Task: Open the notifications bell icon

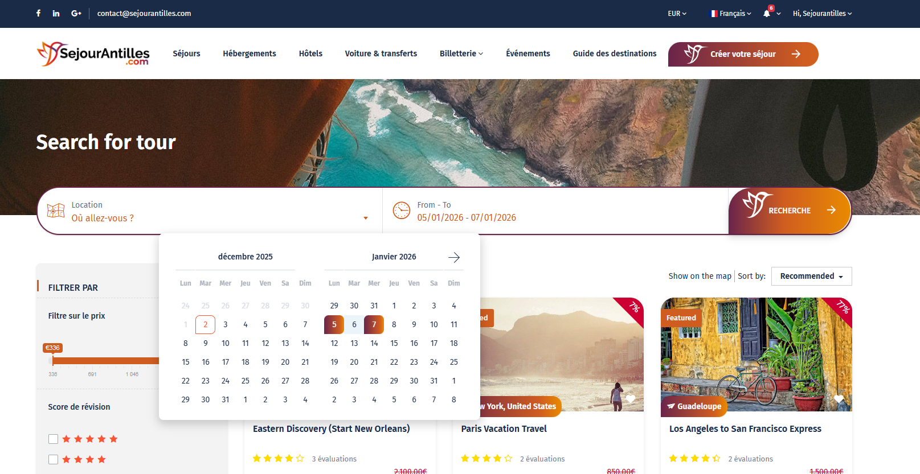Action: click(767, 13)
